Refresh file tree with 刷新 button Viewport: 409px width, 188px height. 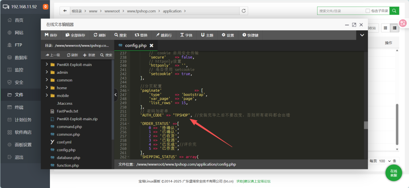click(x=73, y=55)
